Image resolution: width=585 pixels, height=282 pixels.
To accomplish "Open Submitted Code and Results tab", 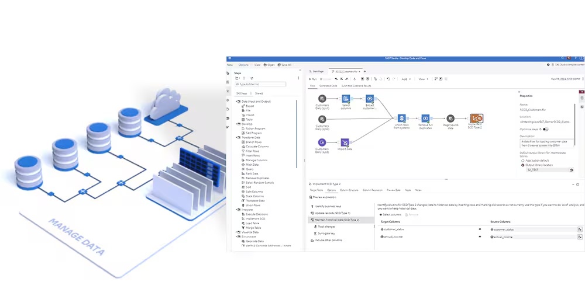I will point(356,86).
